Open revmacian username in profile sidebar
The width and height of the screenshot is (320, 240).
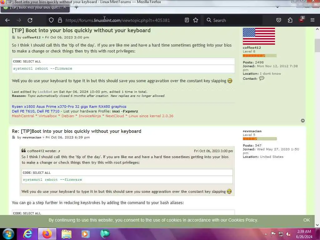[x=252, y=131]
